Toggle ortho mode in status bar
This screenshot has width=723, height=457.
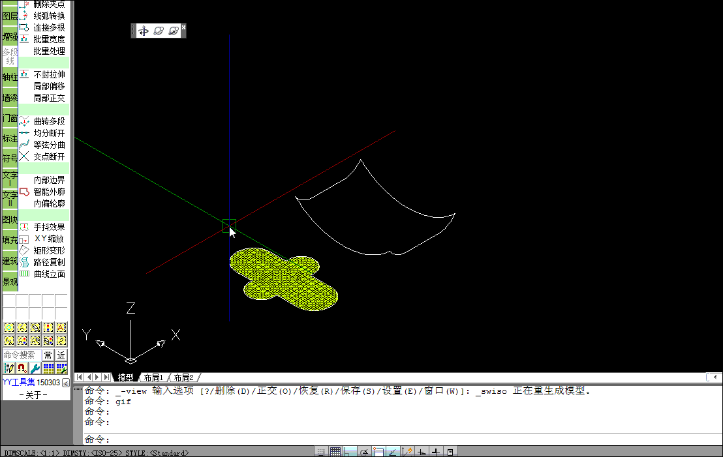click(x=350, y=451)
